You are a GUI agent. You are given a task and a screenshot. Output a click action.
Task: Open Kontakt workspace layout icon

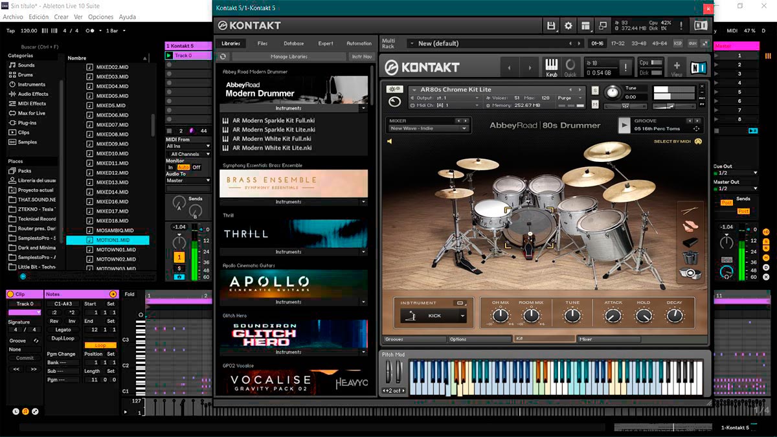[x=585, y=25]
